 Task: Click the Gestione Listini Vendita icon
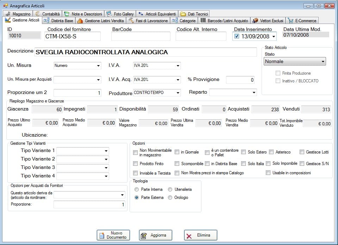[80, 21]
